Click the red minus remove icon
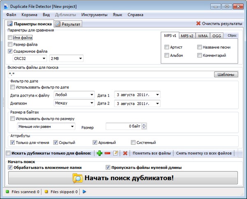This screenshot has height=199, width=247. click(x=107, y=153)
